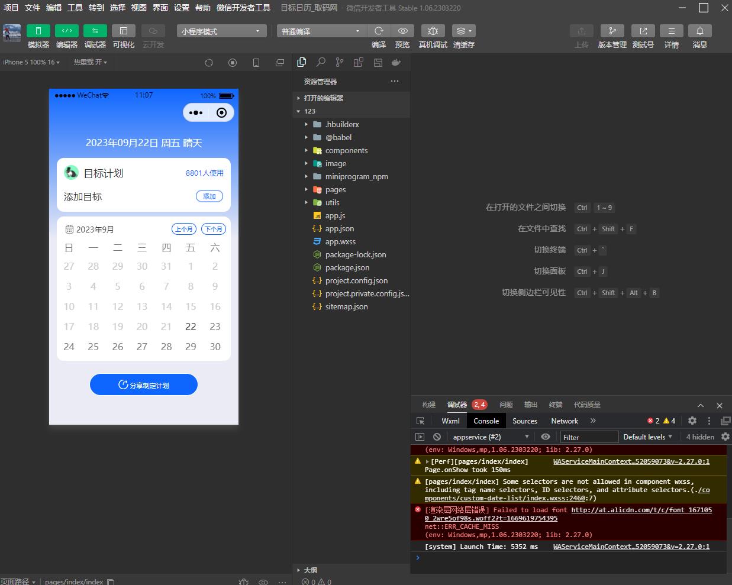Click the capsule close circle button
This screenshot has width=732, height=585.
[221, 112]
